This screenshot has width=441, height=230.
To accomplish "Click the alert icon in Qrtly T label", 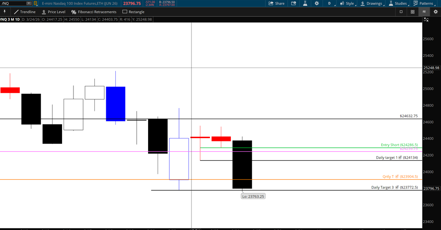I will click(x=397, y=176).
